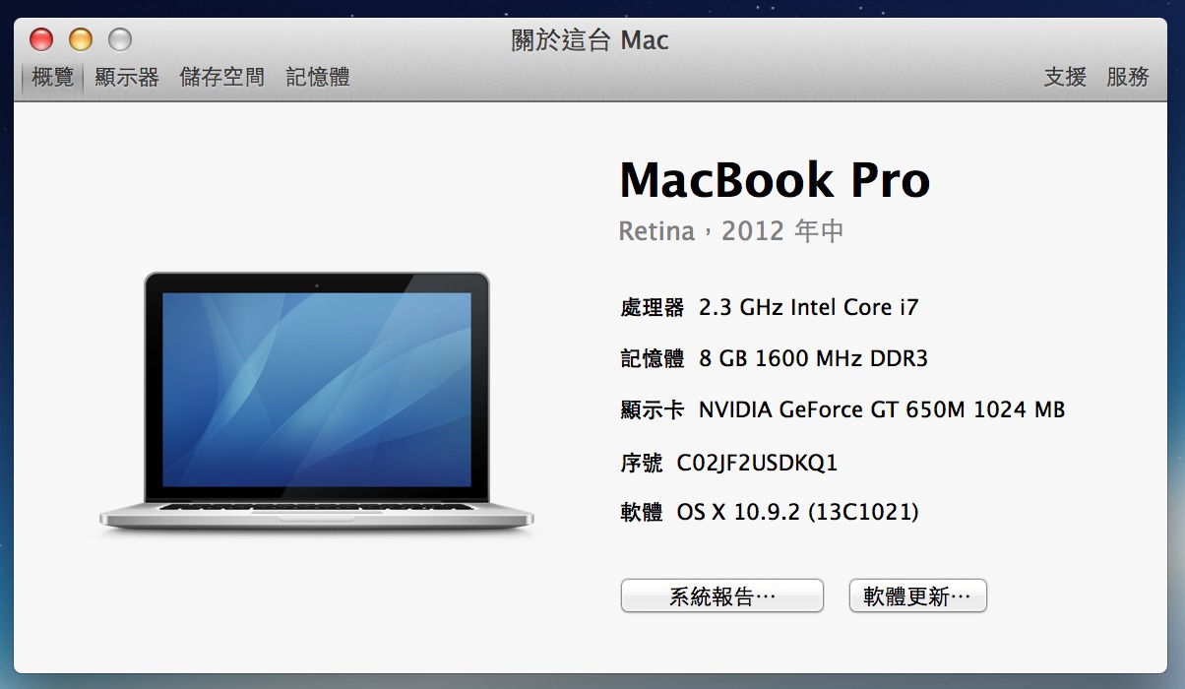
Task: Switch to the 顯示器 tab
Action: pyautogui.click(x=127, y=78)
